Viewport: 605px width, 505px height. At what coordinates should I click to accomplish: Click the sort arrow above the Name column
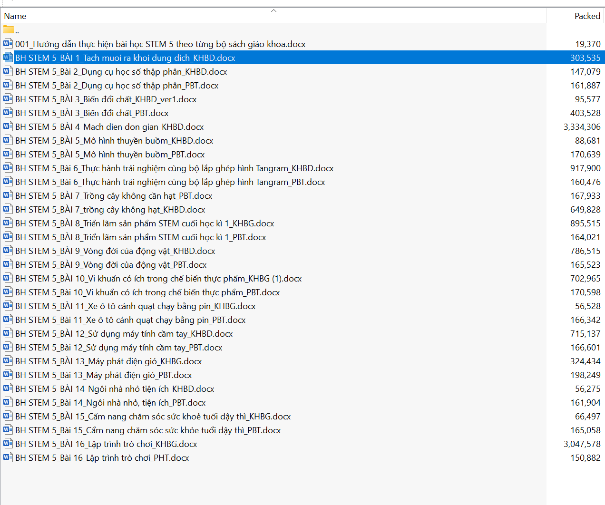[x=273, y=10]
